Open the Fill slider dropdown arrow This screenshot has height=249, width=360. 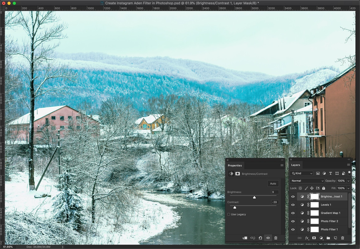(348, 188)
